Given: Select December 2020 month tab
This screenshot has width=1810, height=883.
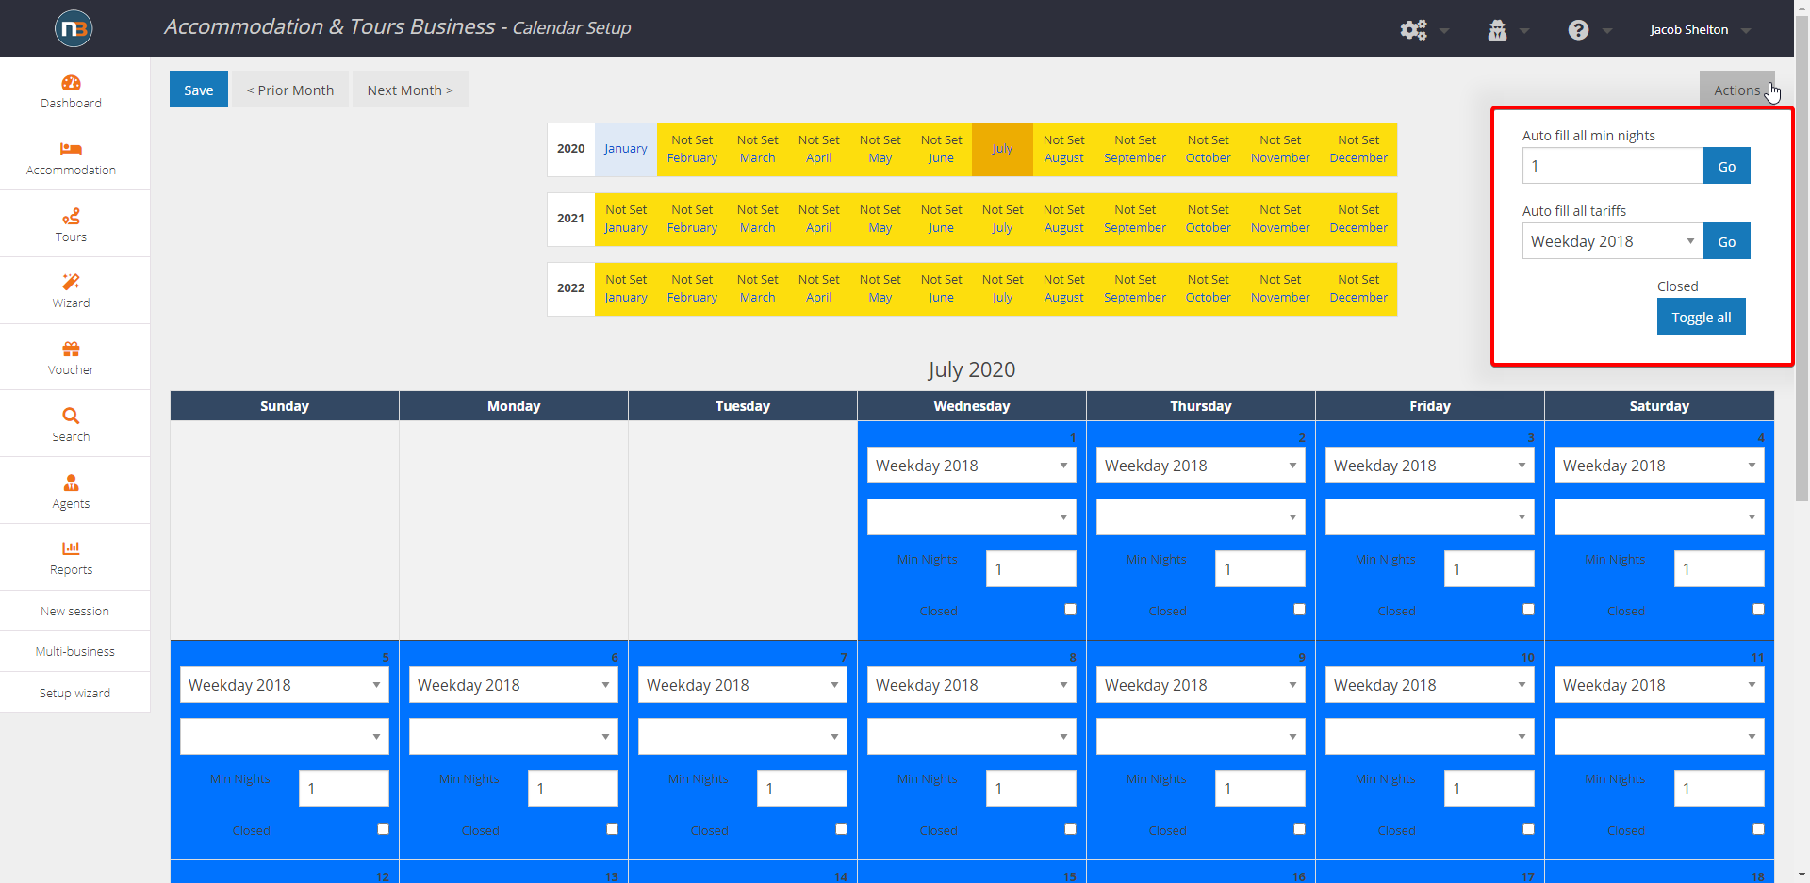Looking at the screenshot, I should point(1358,149).
